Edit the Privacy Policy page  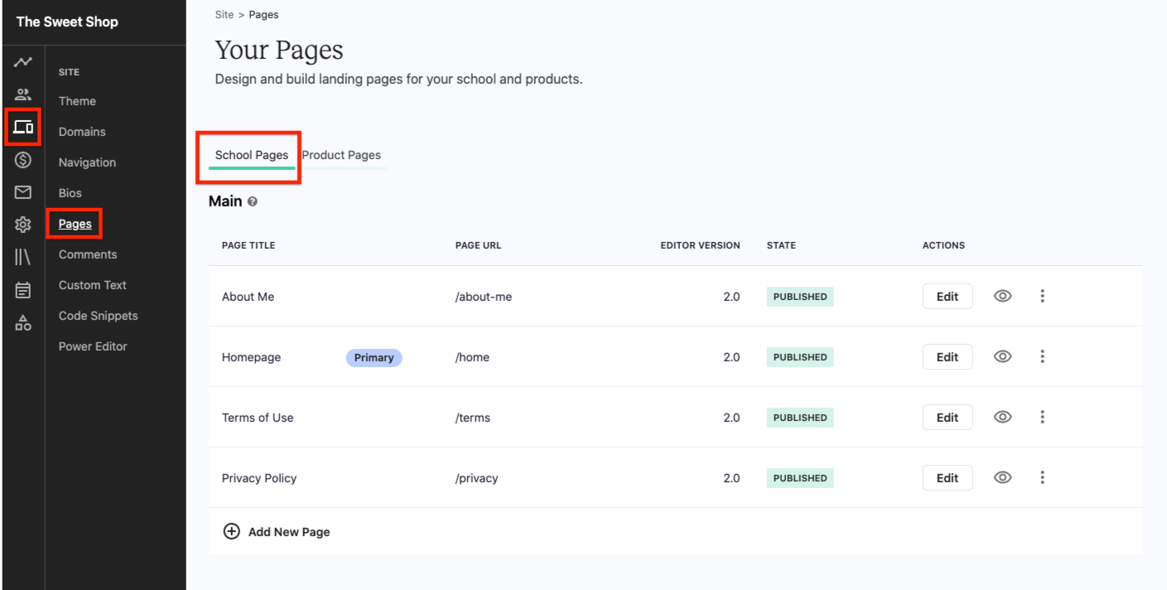point(948,478)
